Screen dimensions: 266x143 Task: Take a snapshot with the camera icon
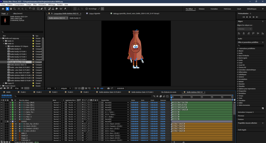(108, 88)
